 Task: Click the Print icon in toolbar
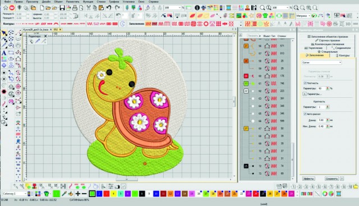pyautogui.click(x=75, y=8)
